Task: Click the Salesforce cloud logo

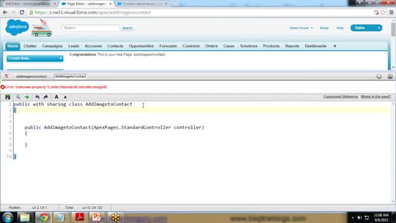Action: pos(17,27)
